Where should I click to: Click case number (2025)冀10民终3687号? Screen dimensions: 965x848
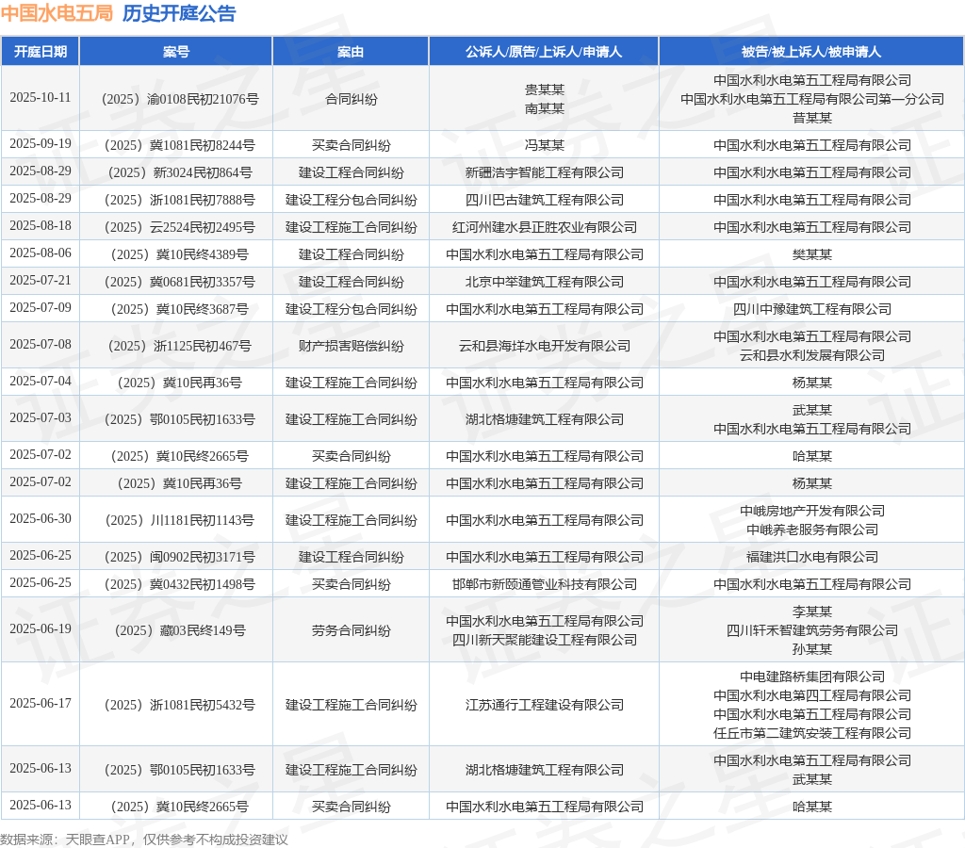click(x=180, y=309)
